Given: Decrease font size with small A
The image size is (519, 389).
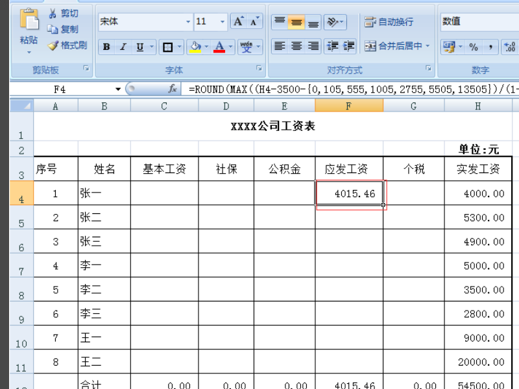Looking at the screenshot, I should tap(254, 22).
